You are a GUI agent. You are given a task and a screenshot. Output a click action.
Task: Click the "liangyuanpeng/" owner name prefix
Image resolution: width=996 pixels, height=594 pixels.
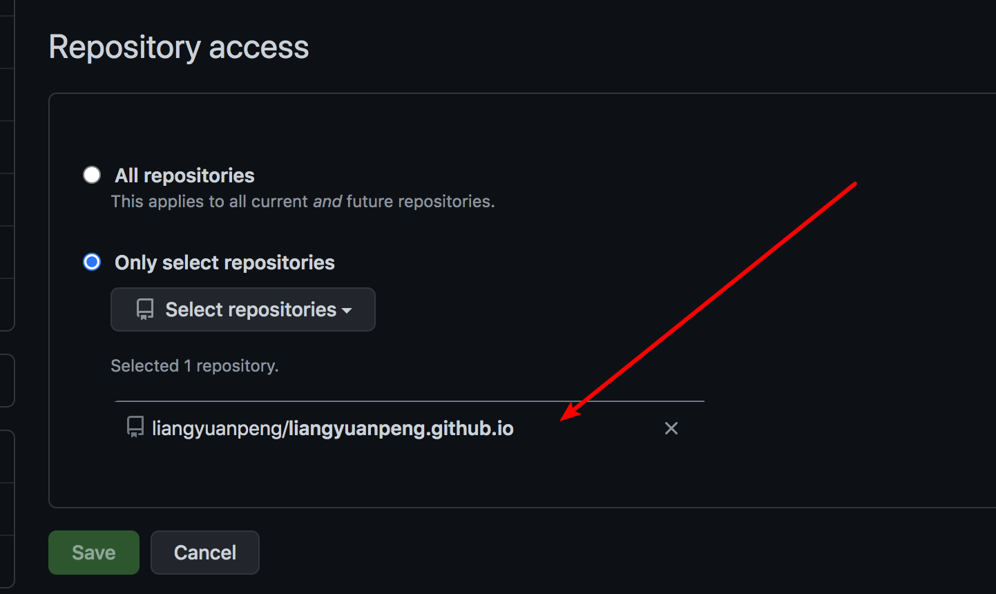point(220,428)
